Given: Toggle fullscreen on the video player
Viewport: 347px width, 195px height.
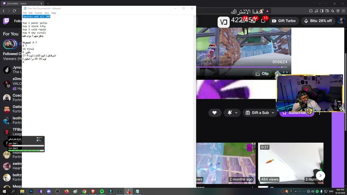Looking at the screenshot, I should click(x=285, y=74).
